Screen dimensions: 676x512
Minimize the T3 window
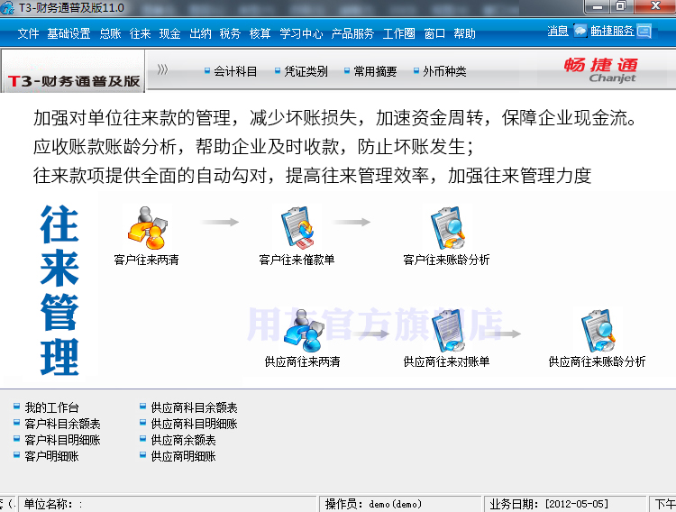598,6
